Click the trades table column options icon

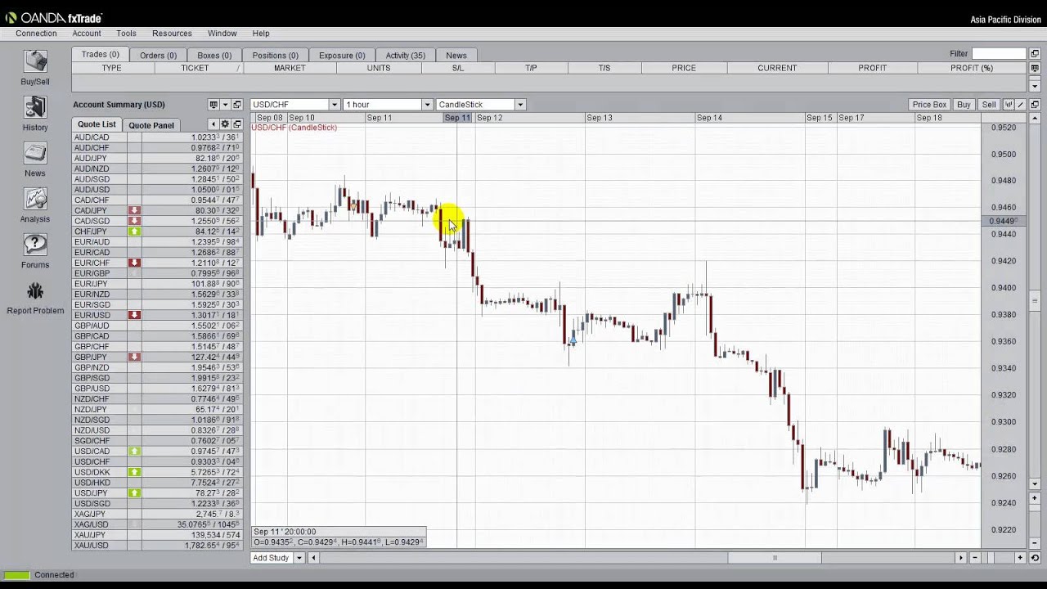pyautogui.click(x=1035, y=68)
